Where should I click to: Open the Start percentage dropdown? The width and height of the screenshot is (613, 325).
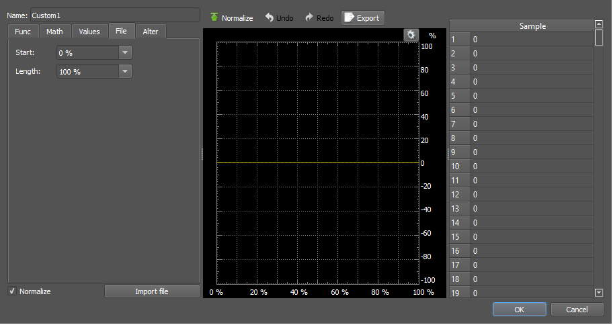tap(125, 53)
